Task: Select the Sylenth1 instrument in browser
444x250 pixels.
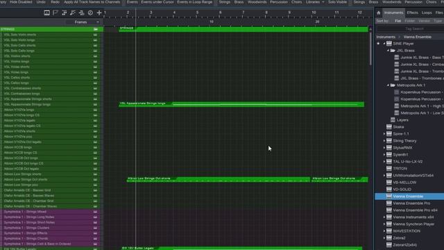Action: pos(400,155)
